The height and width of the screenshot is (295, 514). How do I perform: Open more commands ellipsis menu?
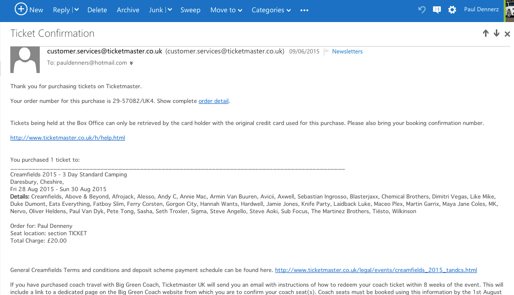tap(304, 10)
